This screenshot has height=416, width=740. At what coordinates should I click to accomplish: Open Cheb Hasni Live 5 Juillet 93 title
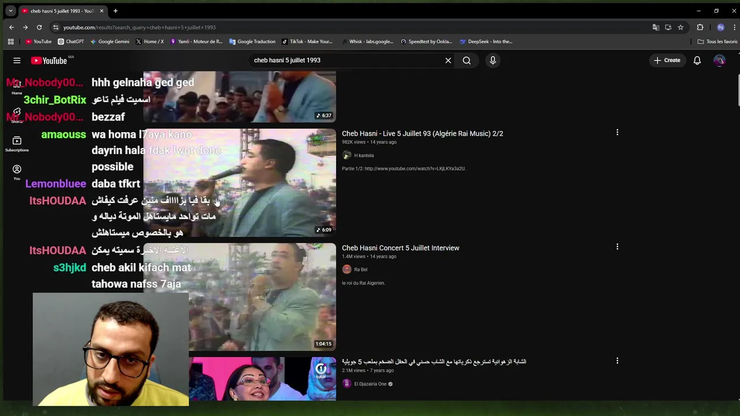[x=422, y=133]
